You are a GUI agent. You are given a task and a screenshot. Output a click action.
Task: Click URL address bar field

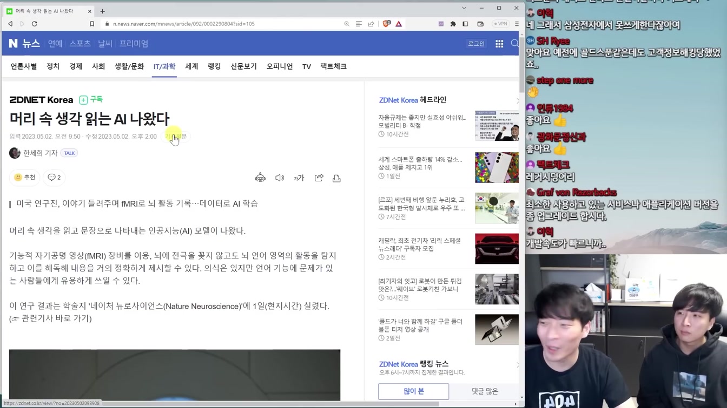coord(222,24)
